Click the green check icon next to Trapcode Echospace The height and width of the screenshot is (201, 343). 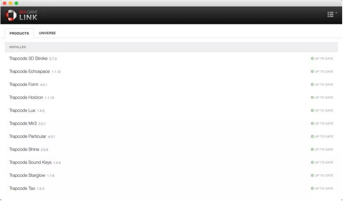312,72
